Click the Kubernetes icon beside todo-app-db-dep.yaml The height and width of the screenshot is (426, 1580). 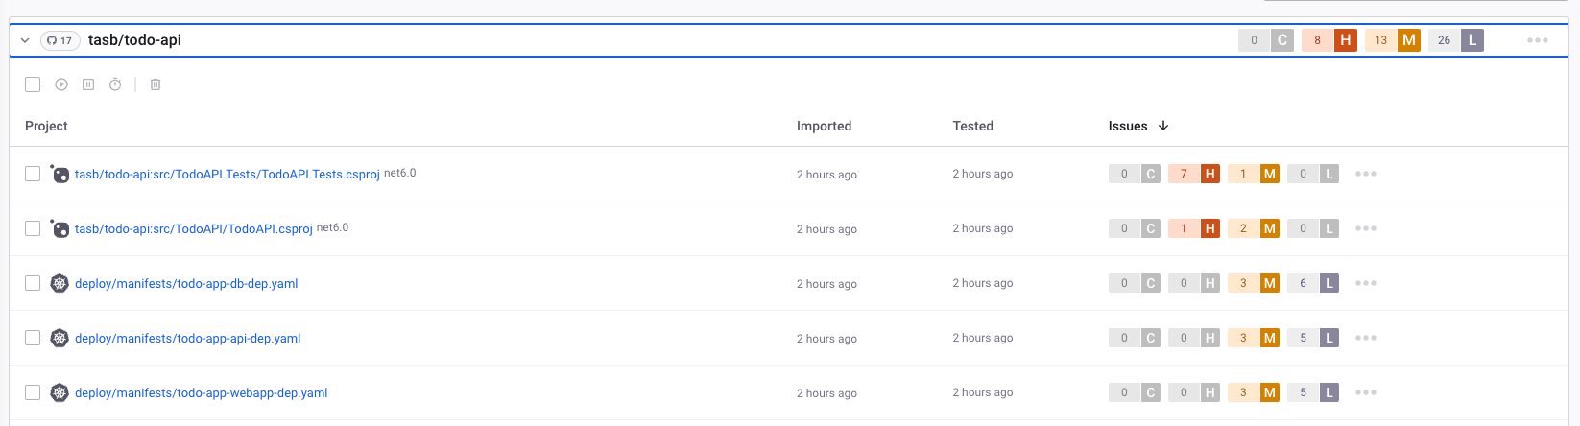[x=60, y=283]
